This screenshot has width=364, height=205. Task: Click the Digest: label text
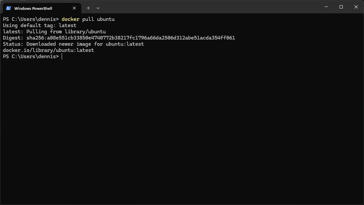point(12,38)
